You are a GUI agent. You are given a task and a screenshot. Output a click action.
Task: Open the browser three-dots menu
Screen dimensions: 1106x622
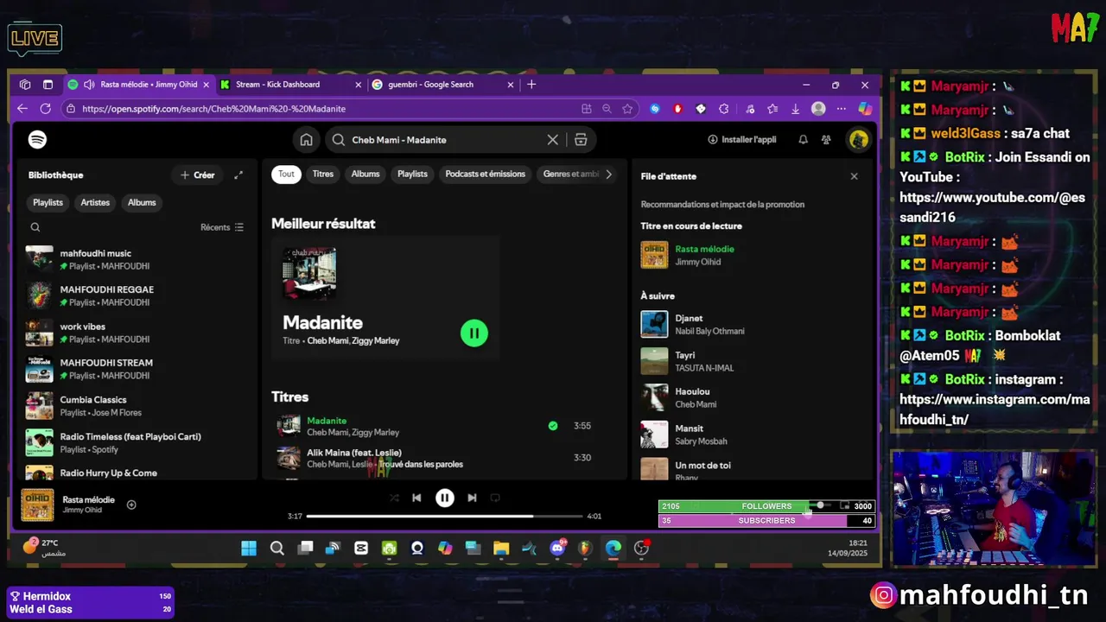pyautogui.click(x=841, y=109)
